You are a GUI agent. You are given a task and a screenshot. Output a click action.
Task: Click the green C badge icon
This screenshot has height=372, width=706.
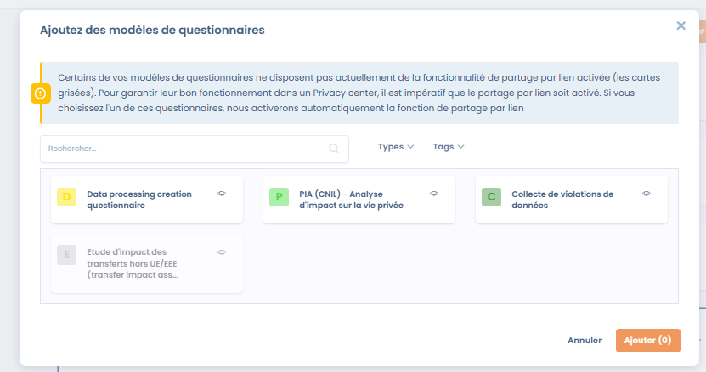(x=491, y=197)
